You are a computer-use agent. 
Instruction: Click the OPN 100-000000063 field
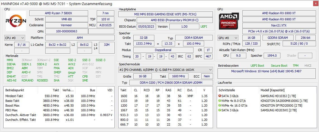[x=66, y=31]
